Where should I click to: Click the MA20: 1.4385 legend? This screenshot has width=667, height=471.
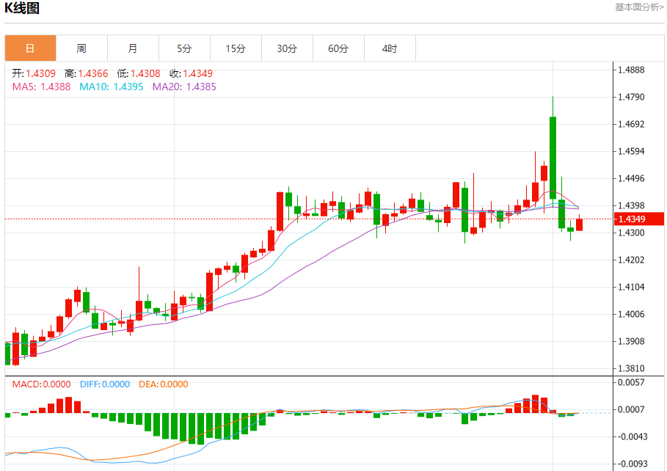pos(184,87)
